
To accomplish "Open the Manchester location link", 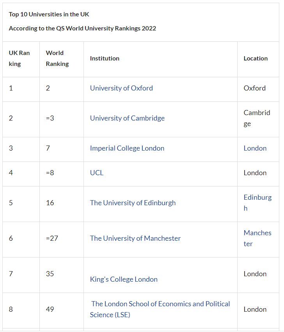I will point(257,233).
